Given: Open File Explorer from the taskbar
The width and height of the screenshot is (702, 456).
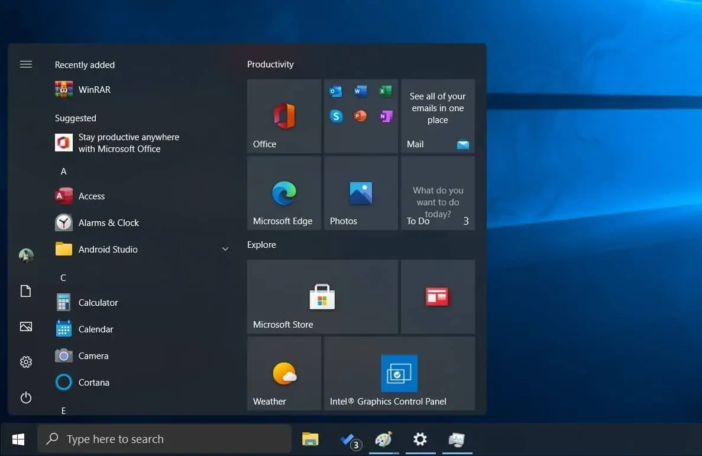Looking at the screenshot, I should tap(310, 439).
